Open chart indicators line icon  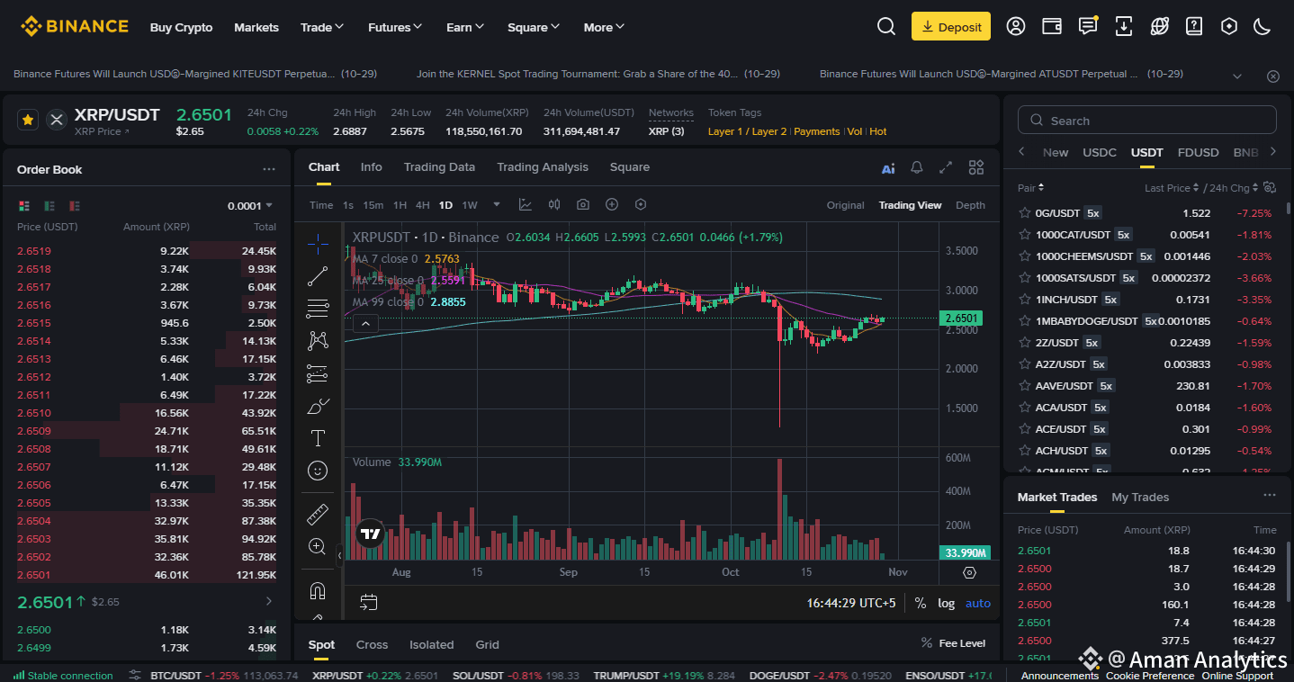click(x=526, y=205)
